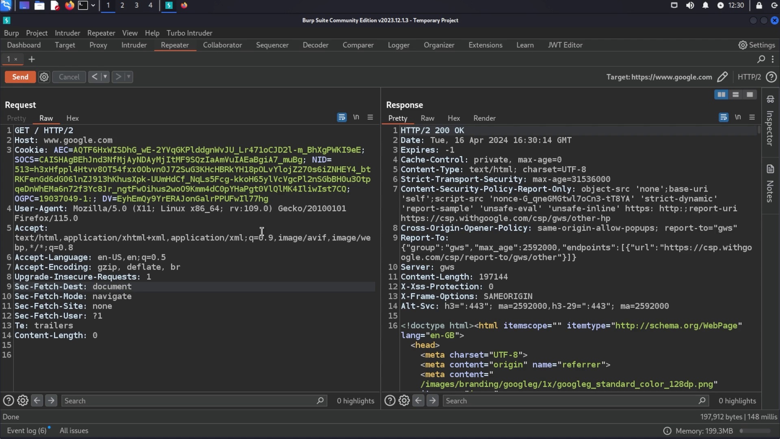Viewport: 780px width, 439px height.
Task: Open the Logger tab
Action: click(399, 45)
